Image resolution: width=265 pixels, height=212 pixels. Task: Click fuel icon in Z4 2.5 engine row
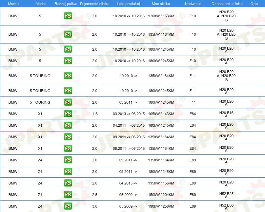(68, 195)
